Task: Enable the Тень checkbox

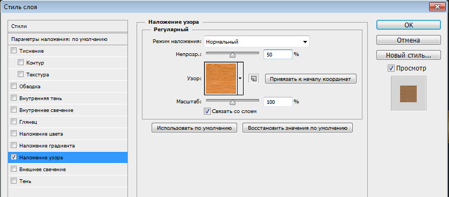Action: [14, 181]
